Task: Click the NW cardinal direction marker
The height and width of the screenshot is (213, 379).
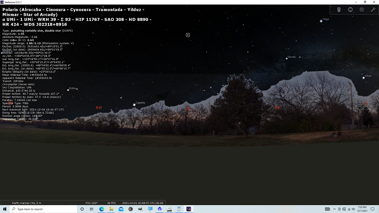Action: click(x=99, y=108)
